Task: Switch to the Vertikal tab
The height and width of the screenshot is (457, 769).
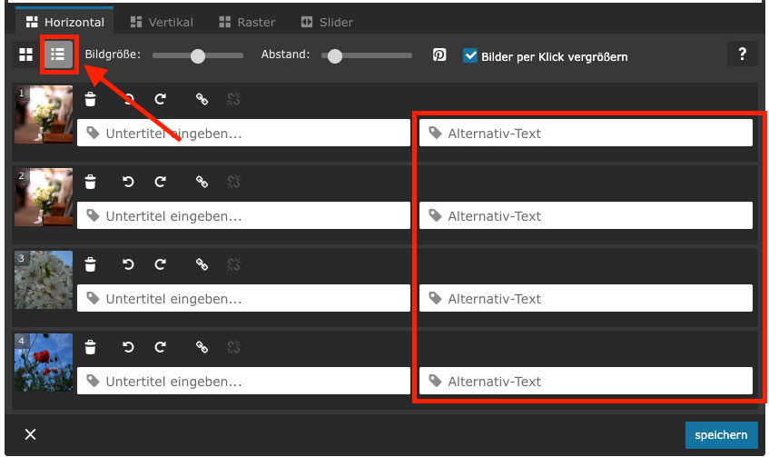Action: coord(162,22)
